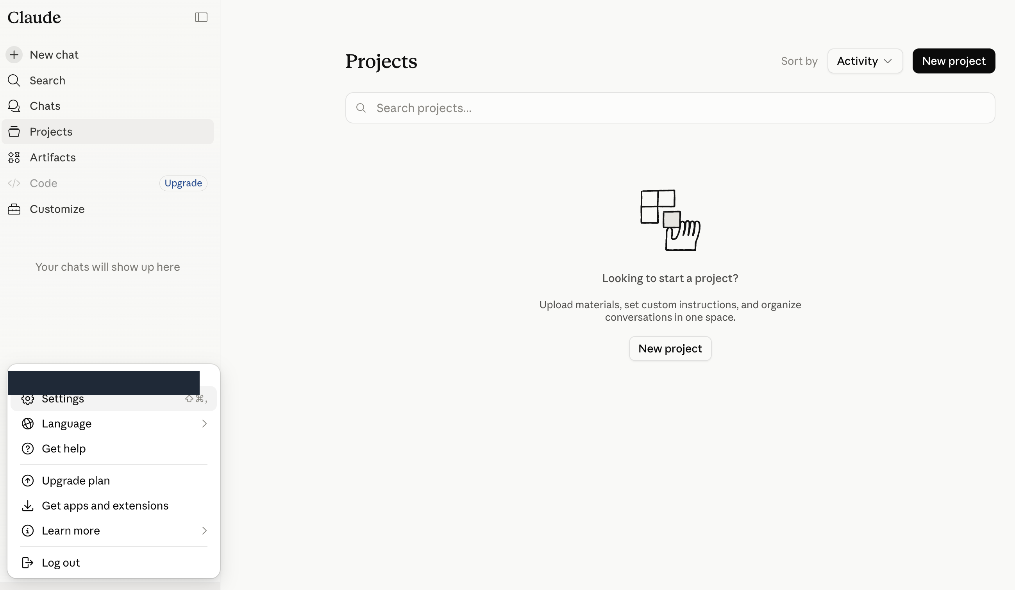Open the Learn more menu entry
Image resolution: width=1015 pixels, height=590 pixels.
114,531
